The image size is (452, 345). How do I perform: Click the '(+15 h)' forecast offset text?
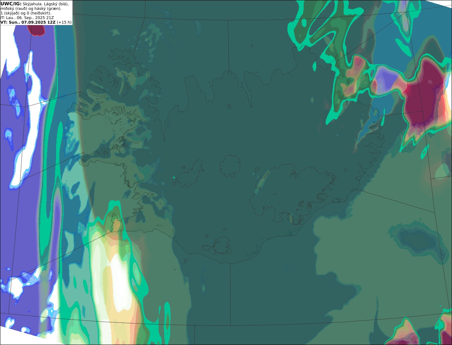click(x=64, y=22)
